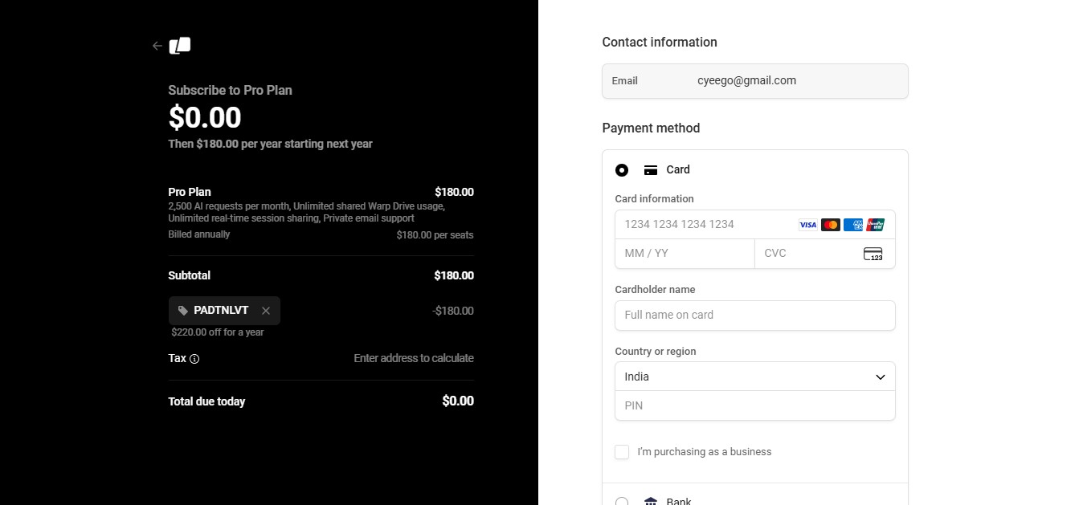Click the CVC card hint icon
This screenshot has height=505, width=1079.
coord(873,254)
